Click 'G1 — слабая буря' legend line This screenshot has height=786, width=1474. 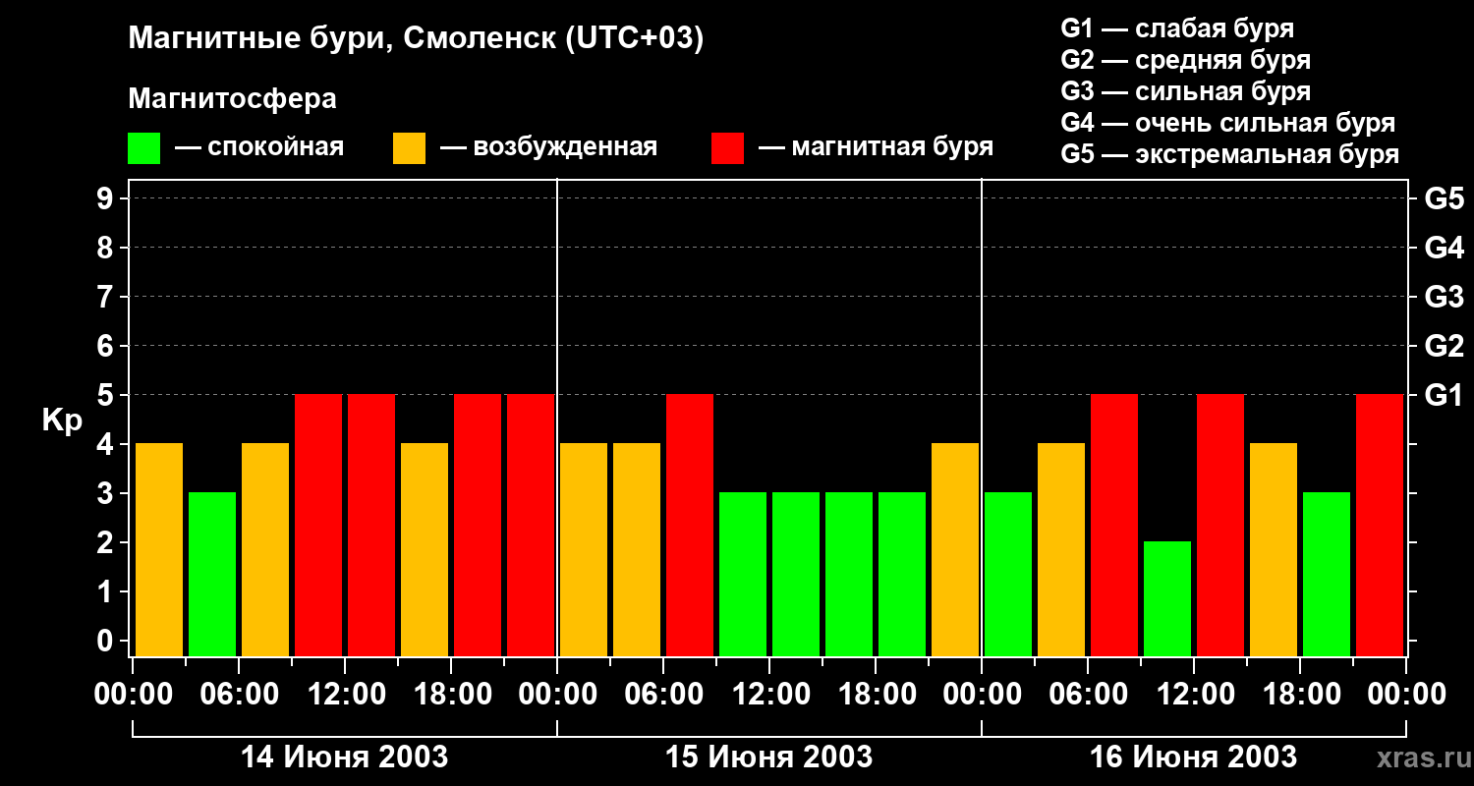coord(1177,28)
